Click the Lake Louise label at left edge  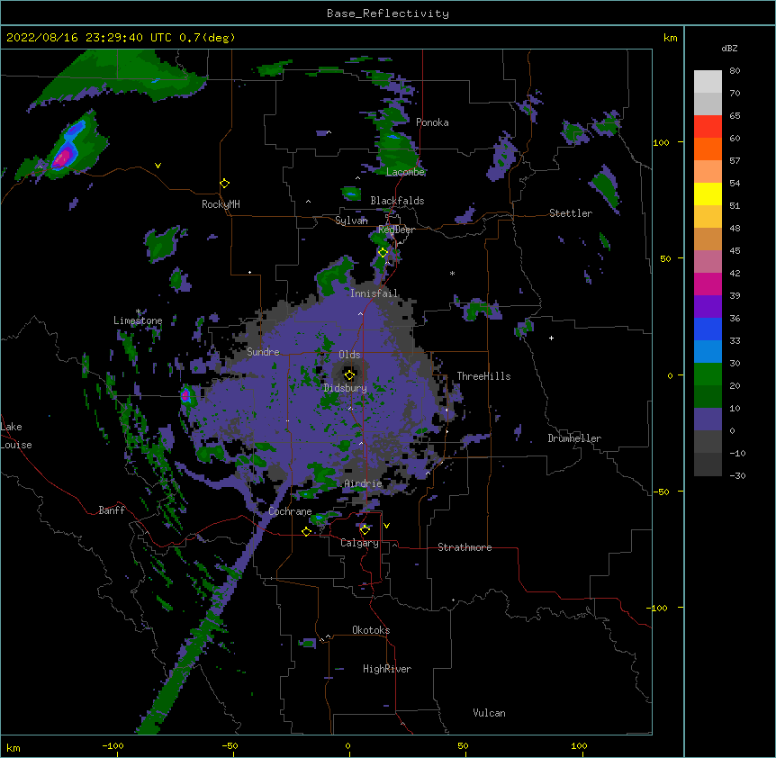click(16, 436)
